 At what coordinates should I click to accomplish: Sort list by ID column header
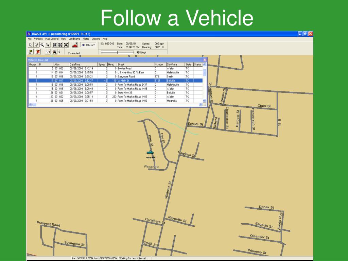46,65
